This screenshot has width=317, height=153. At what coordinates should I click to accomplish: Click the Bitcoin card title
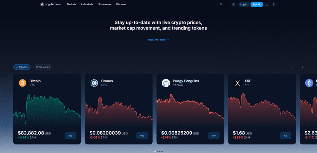[x=35, y=81]
